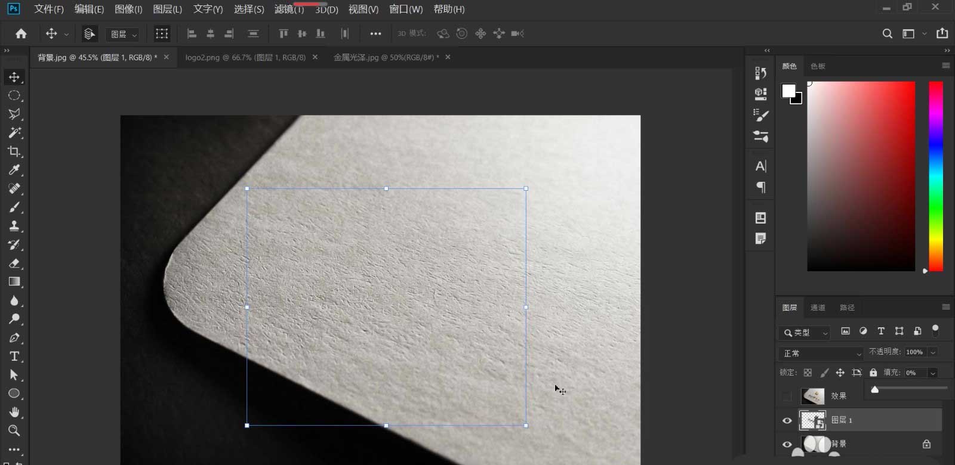
Task: Select the Eraser tool
Action: (x=14, y=263)
